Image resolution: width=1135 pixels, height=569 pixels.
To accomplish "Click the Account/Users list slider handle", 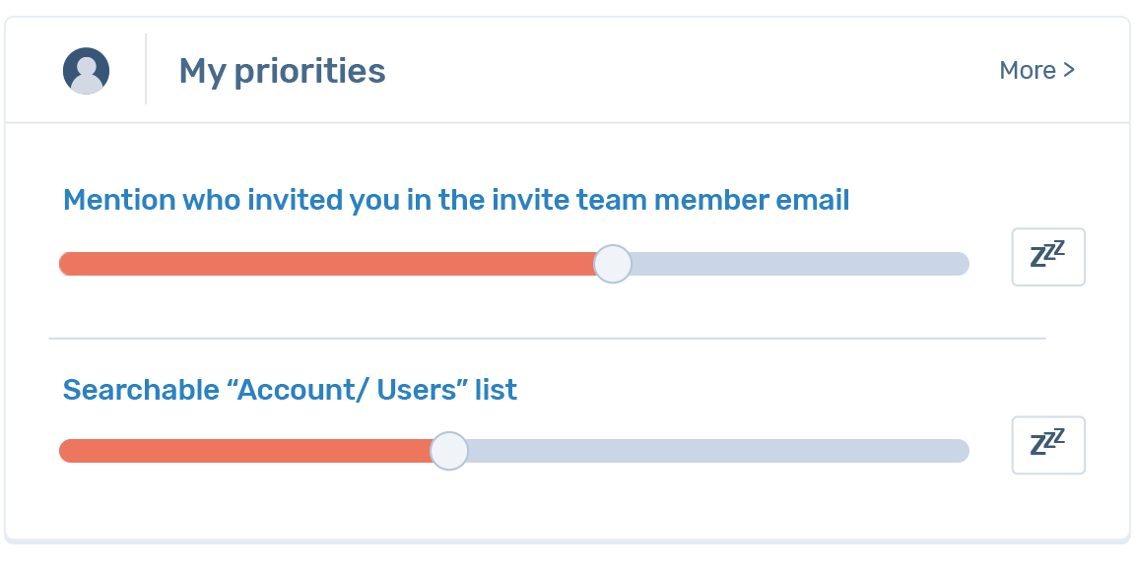I will (449, 451).
